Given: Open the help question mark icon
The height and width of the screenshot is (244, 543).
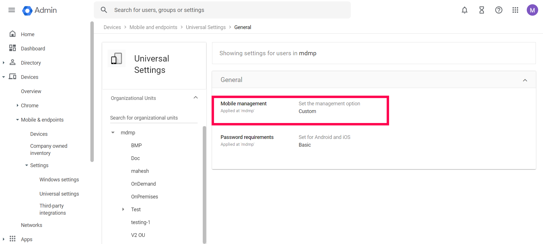Looking at the screenshot, I should [x=499, y=10].
